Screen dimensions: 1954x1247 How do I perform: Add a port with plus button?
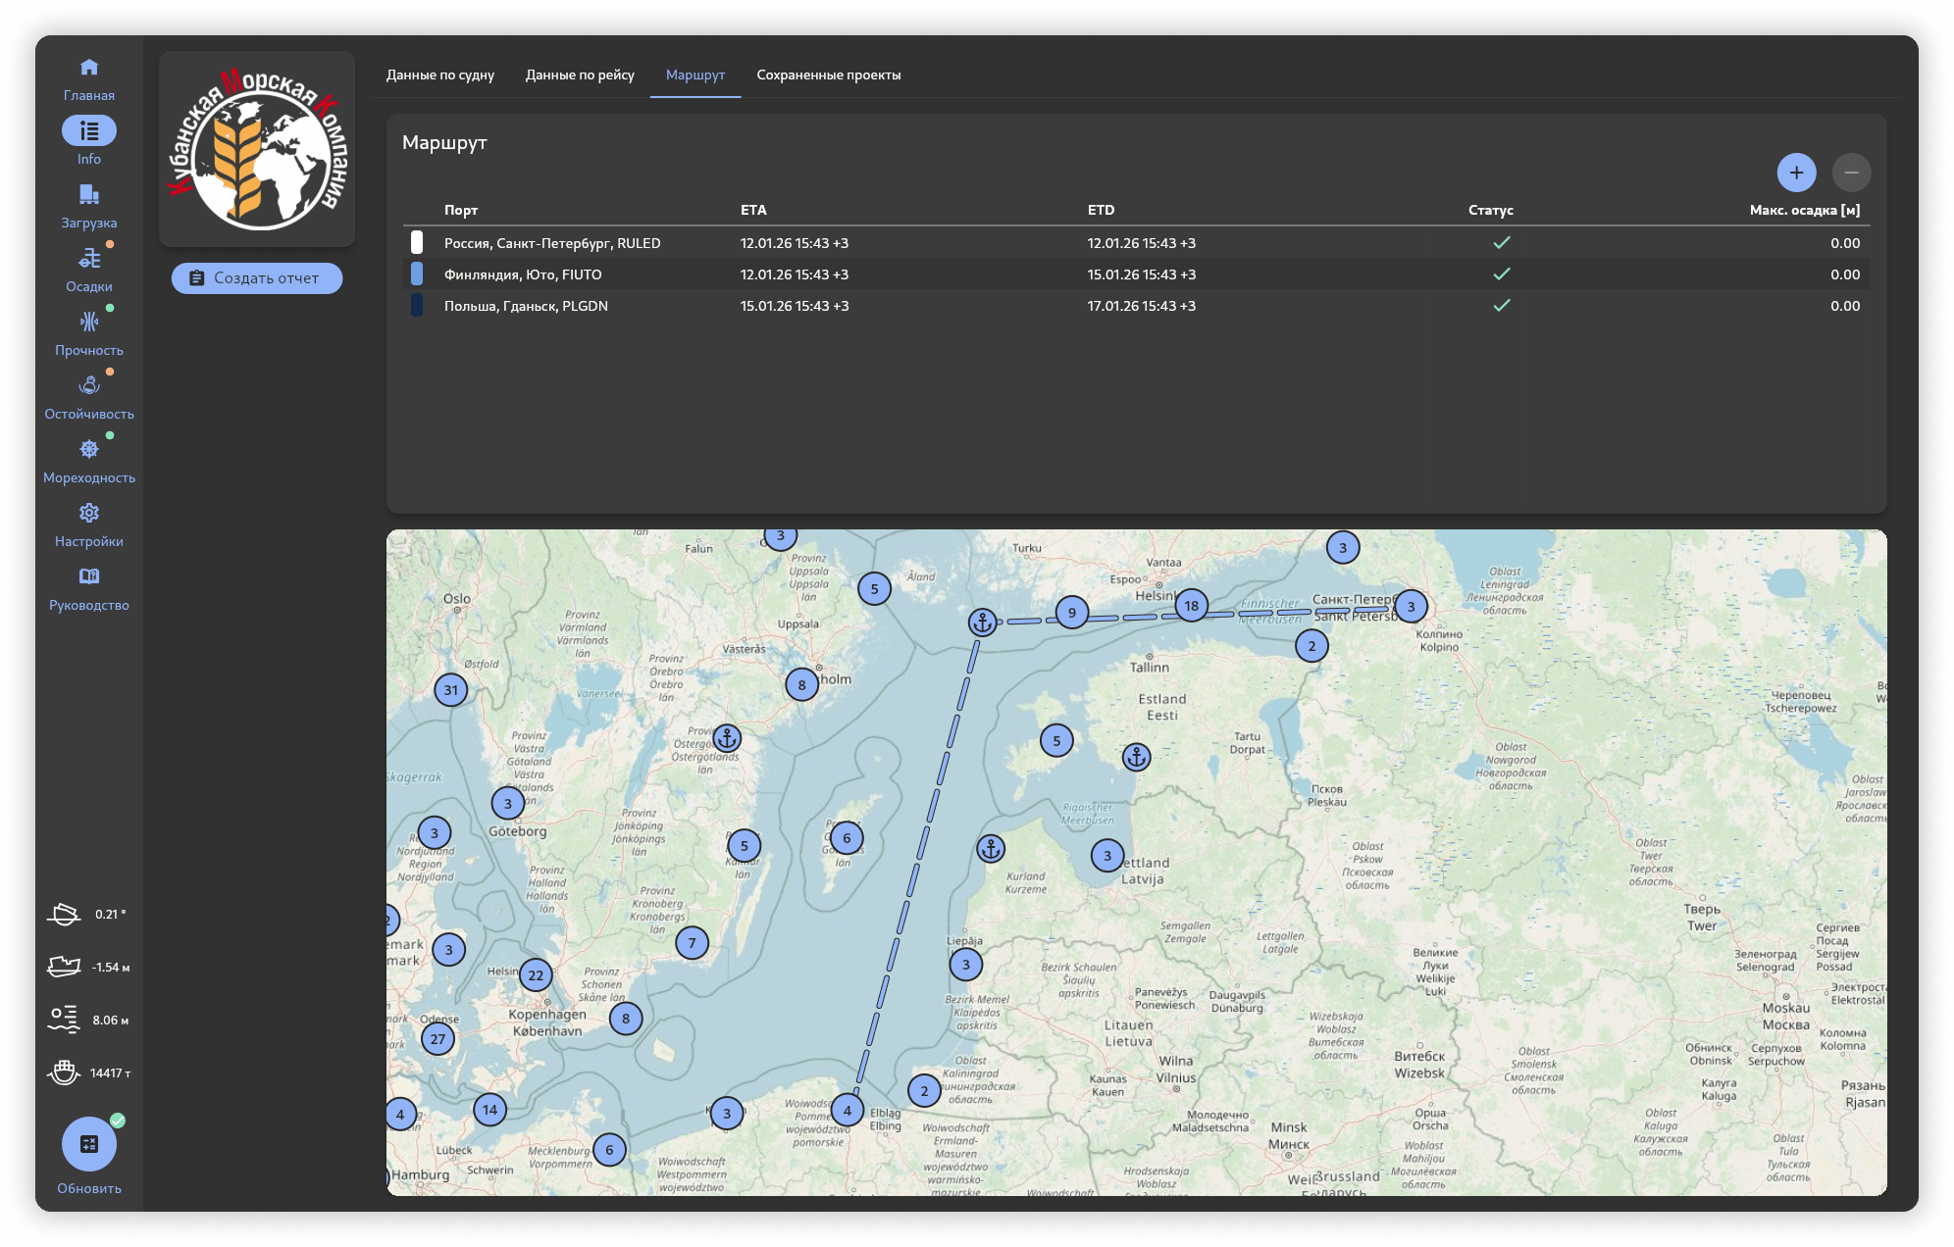coord(1796,173)
